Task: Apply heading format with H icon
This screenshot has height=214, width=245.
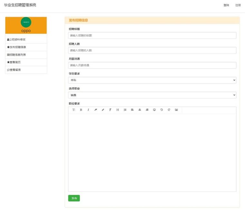Action: (118, 110)
